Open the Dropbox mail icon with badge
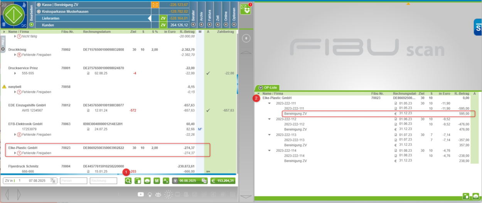The height and width of the screenshot is (203, 482). (x=245, y=9)
